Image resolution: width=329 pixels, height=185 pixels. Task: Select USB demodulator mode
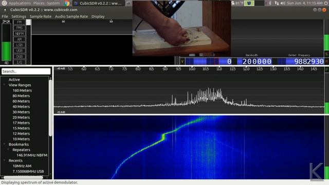20,51
